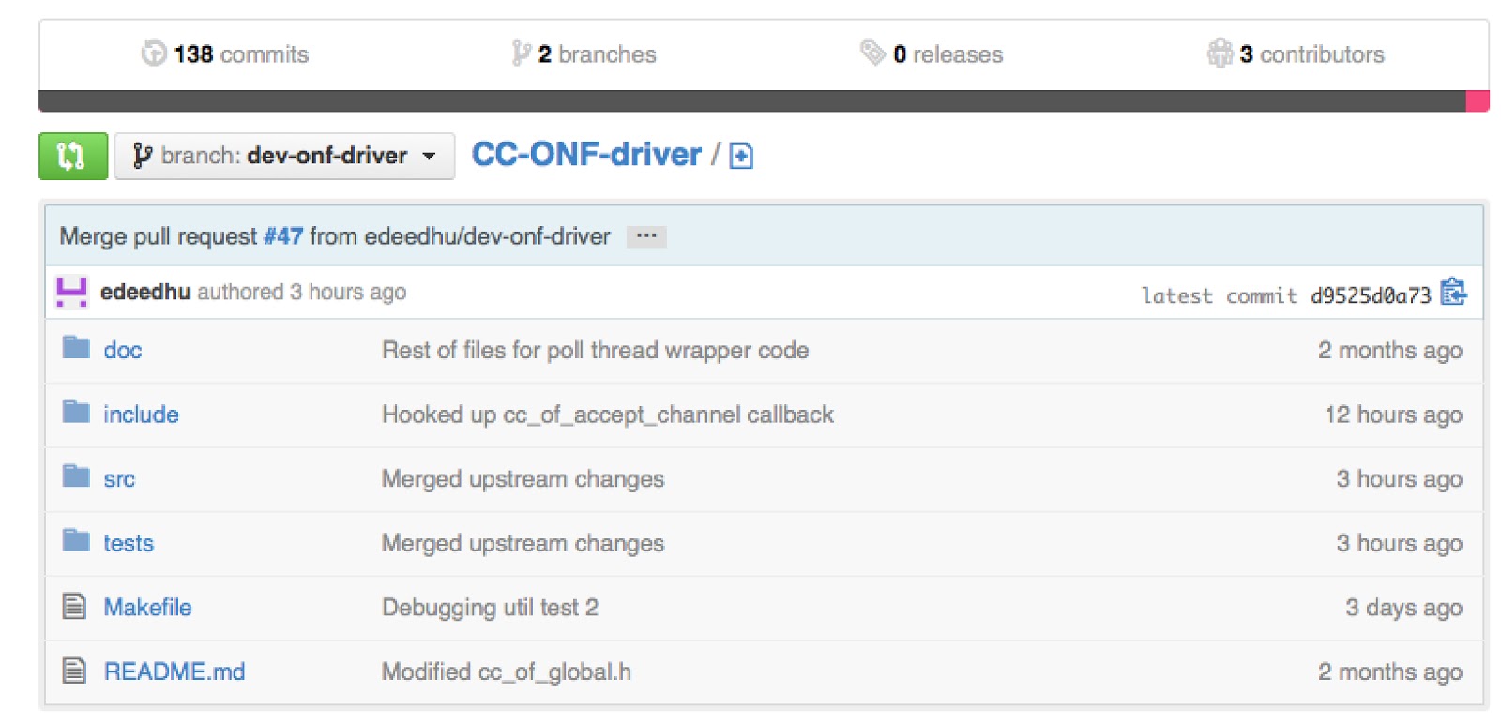Click '12 hours ago' in include row
Viewport: 1501px width, 724px height.
1393,415
